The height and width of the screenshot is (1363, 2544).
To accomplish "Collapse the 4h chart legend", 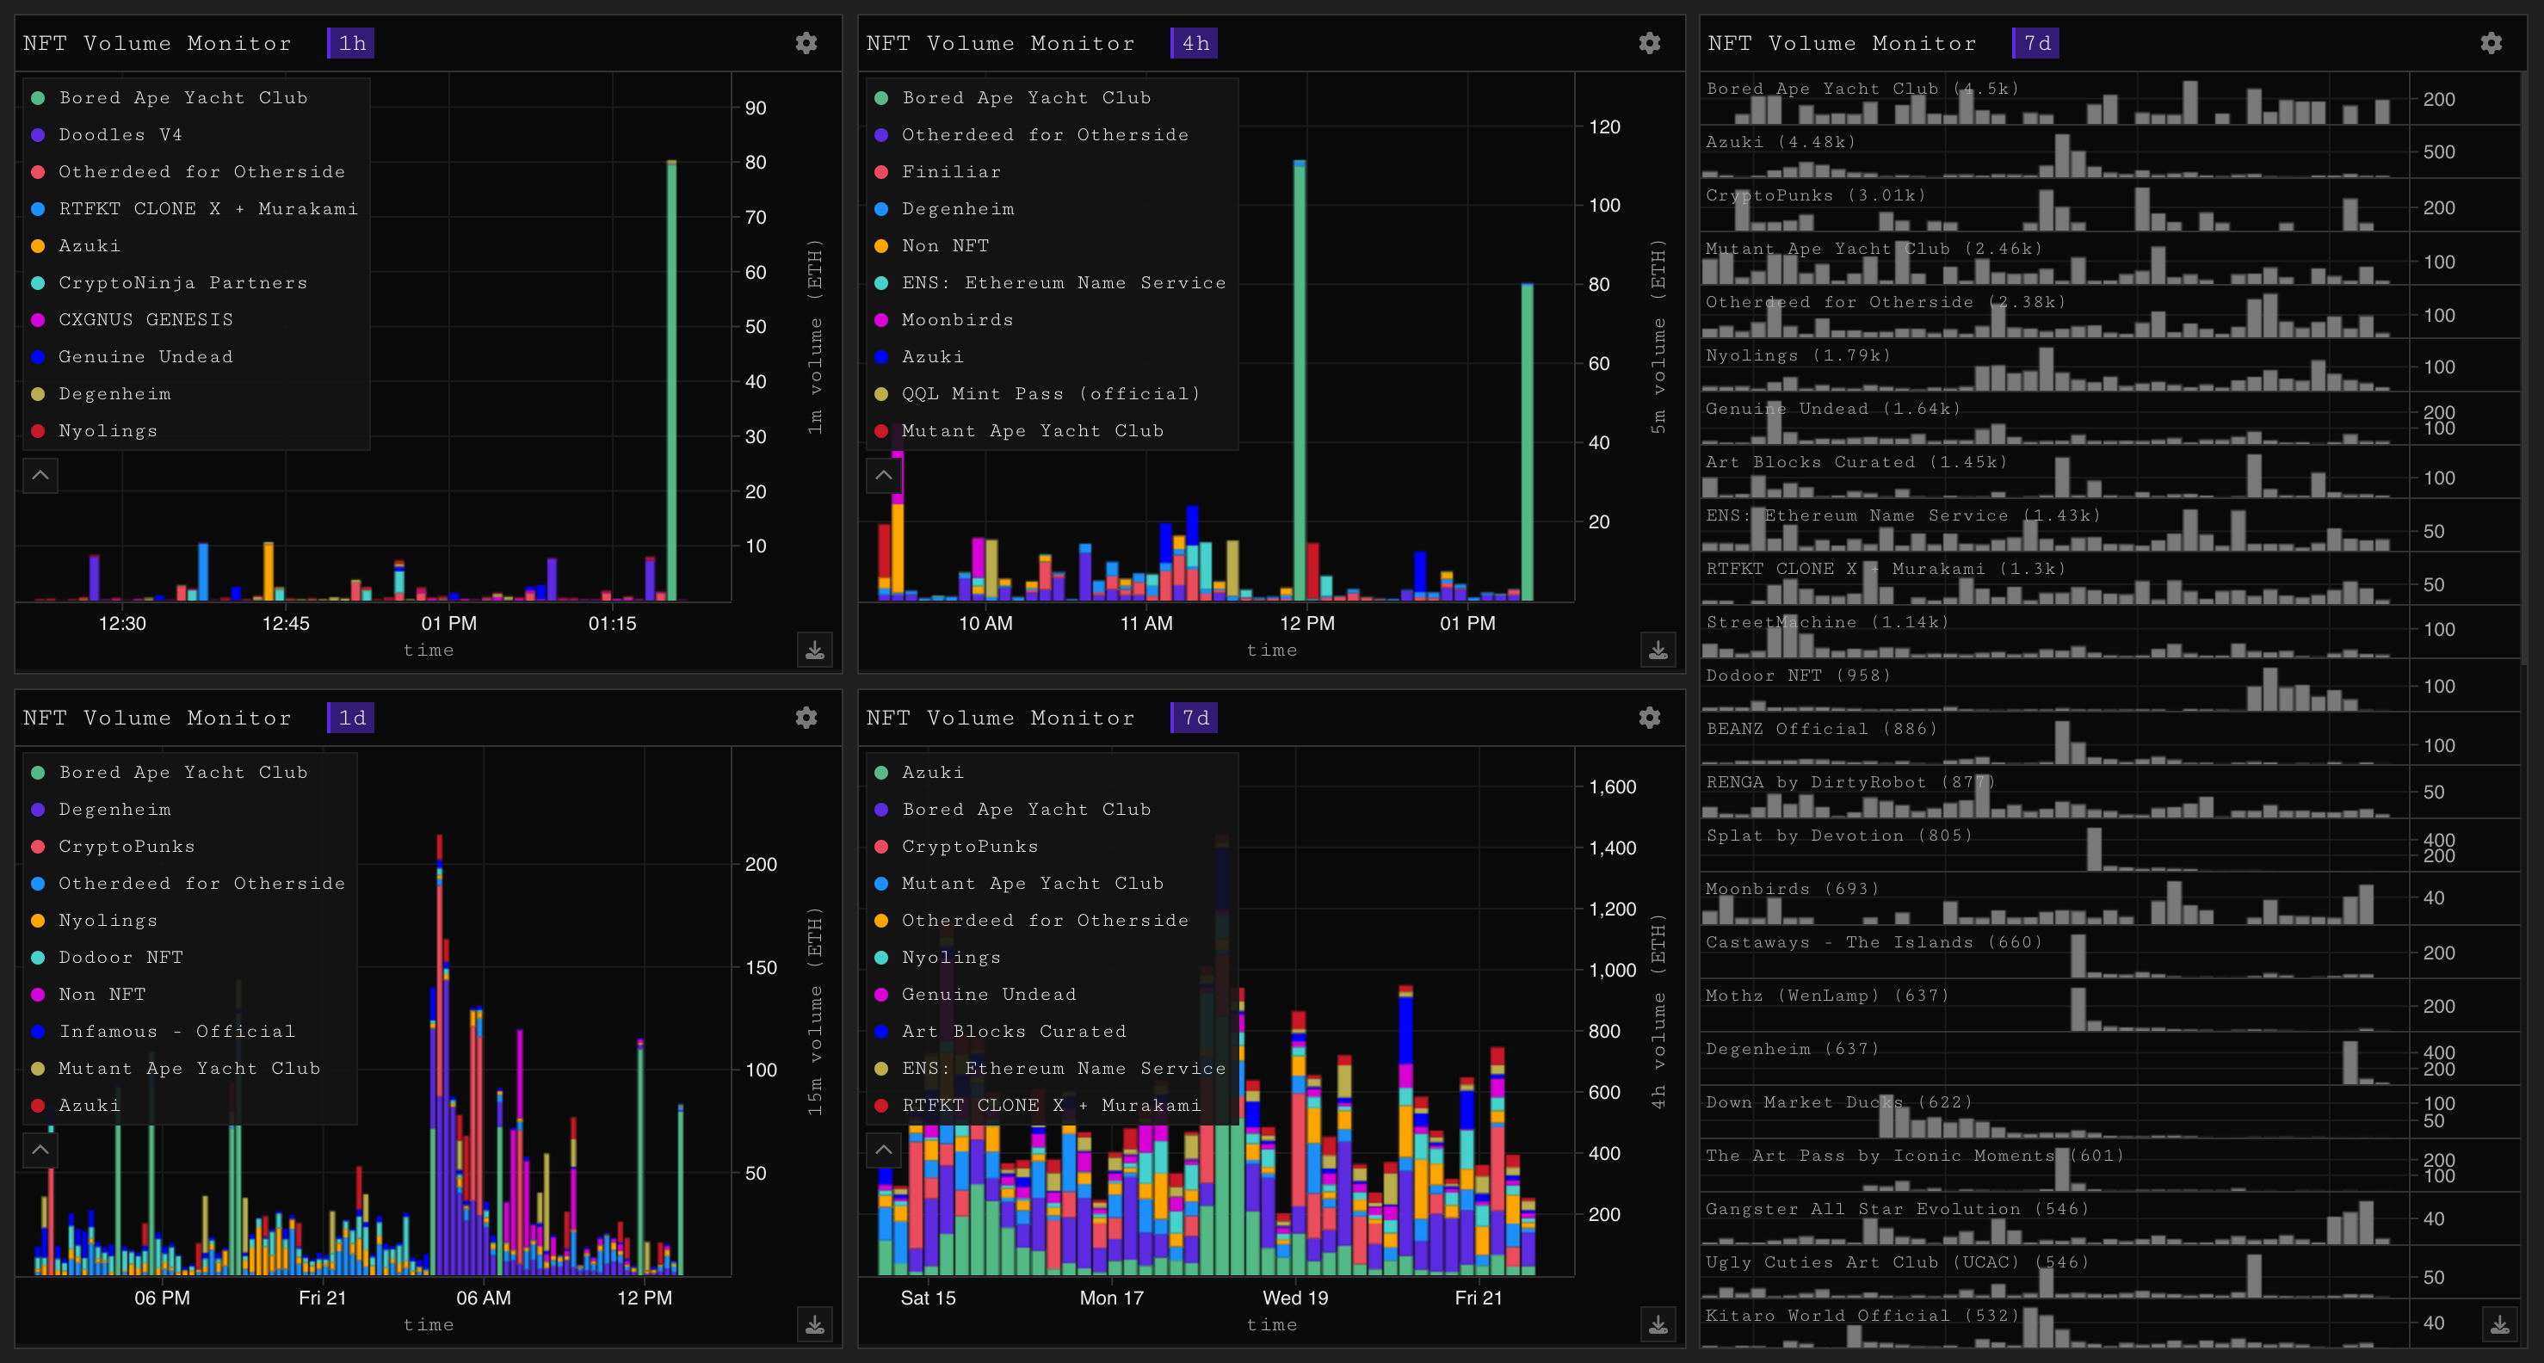I will coord(884,475).
